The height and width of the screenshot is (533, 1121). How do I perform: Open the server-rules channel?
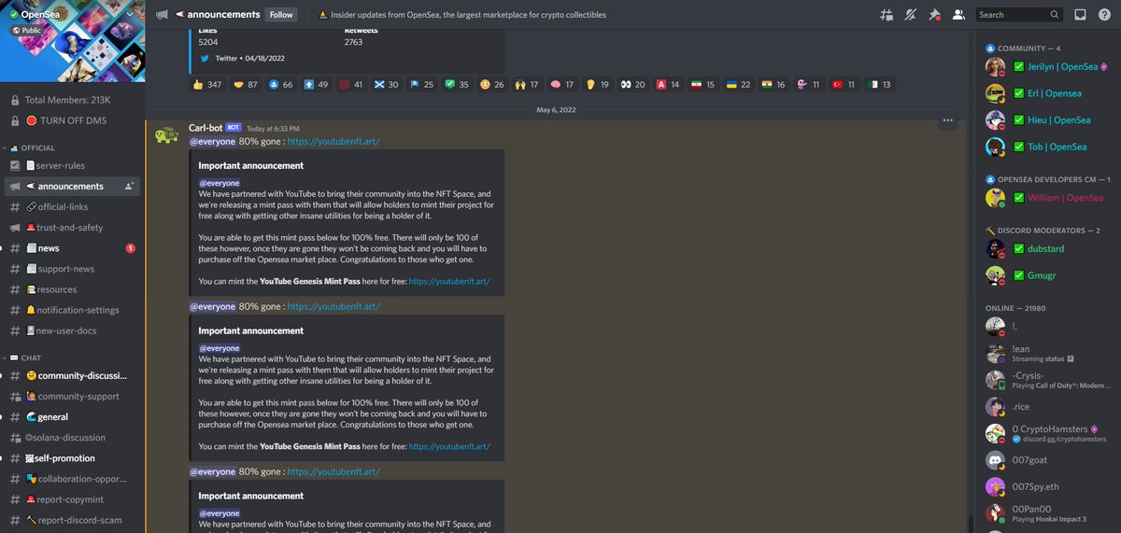72,165
